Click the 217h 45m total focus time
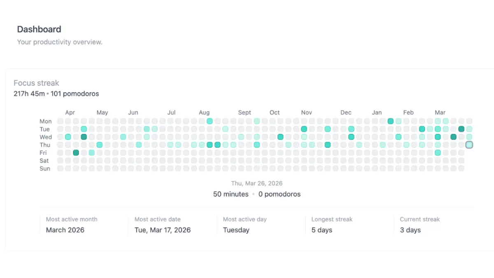Viewport: 494px width, 278px height. point(29,93)
